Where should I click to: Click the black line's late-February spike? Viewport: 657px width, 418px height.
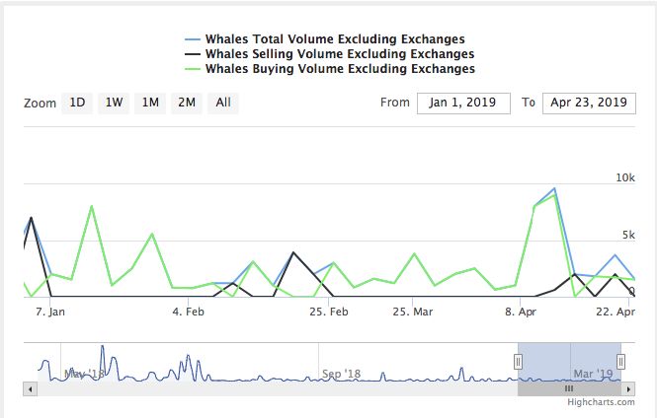click(292, 252)
